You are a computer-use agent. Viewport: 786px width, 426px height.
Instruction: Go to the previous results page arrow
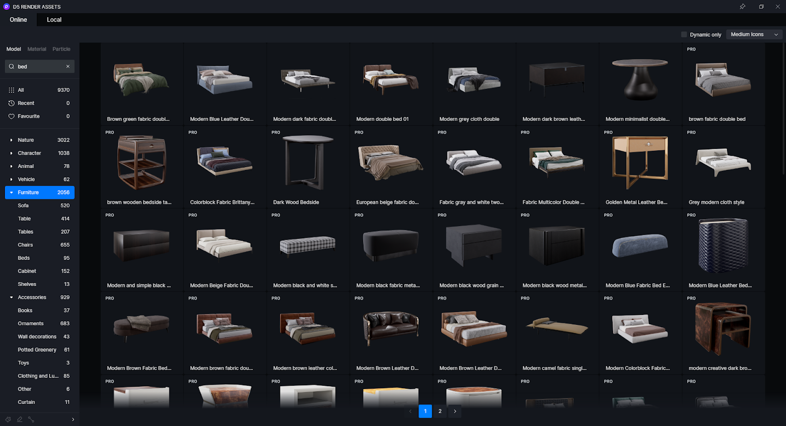click(410, 411)
